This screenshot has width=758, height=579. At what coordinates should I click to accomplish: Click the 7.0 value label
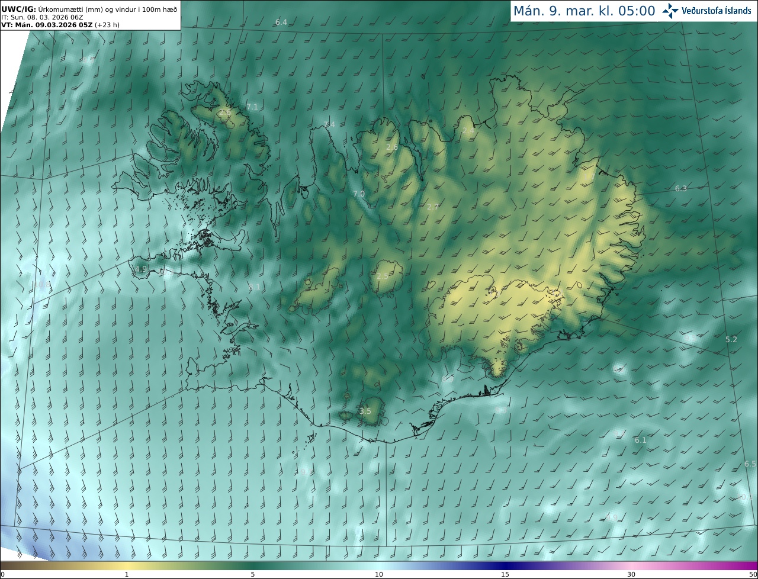pos(359,194)
